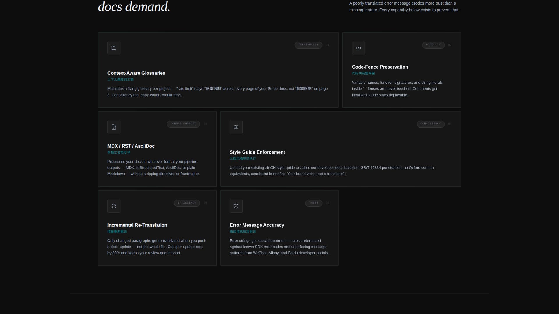Click the shield checkmark icon
The image size is (559, 314).
point(236,206)
